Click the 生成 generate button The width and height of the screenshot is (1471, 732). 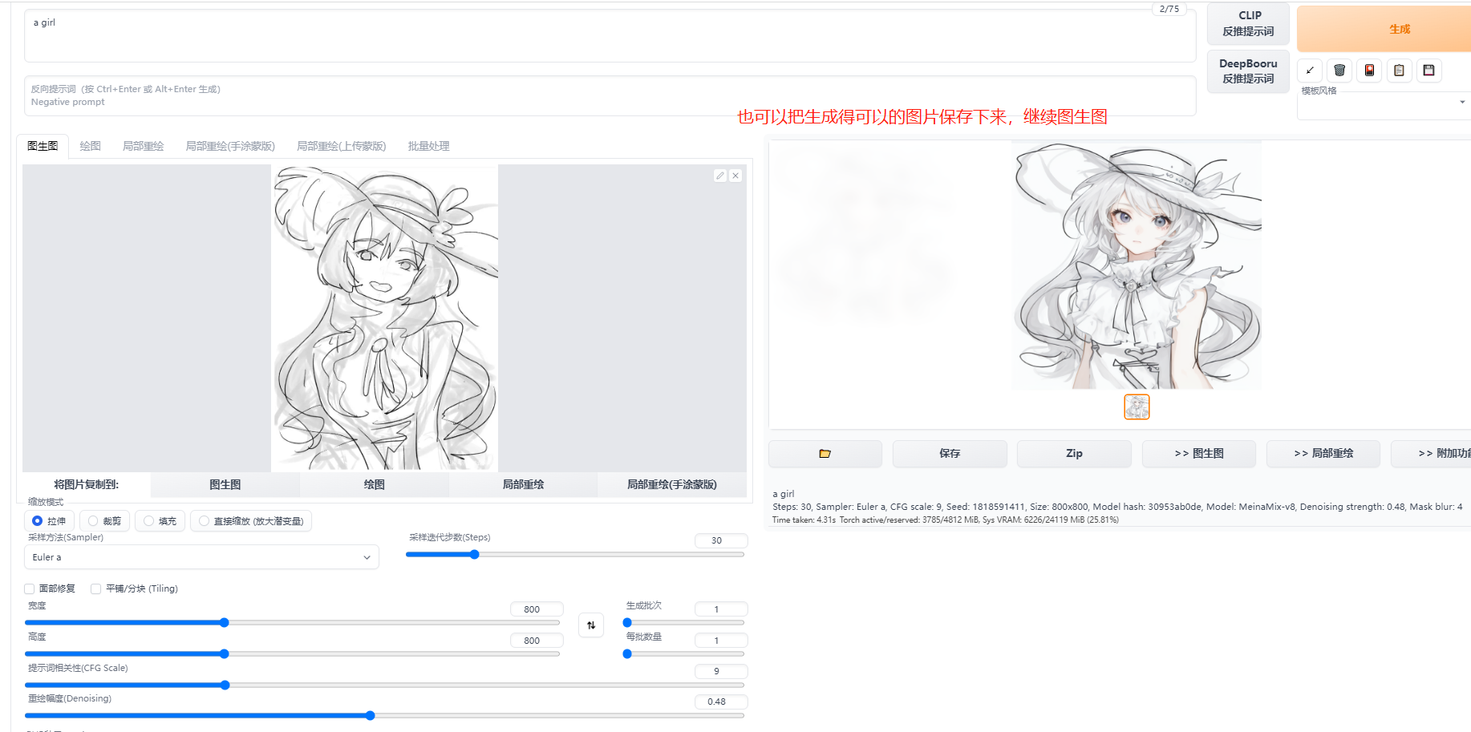tap(1399, 29)
